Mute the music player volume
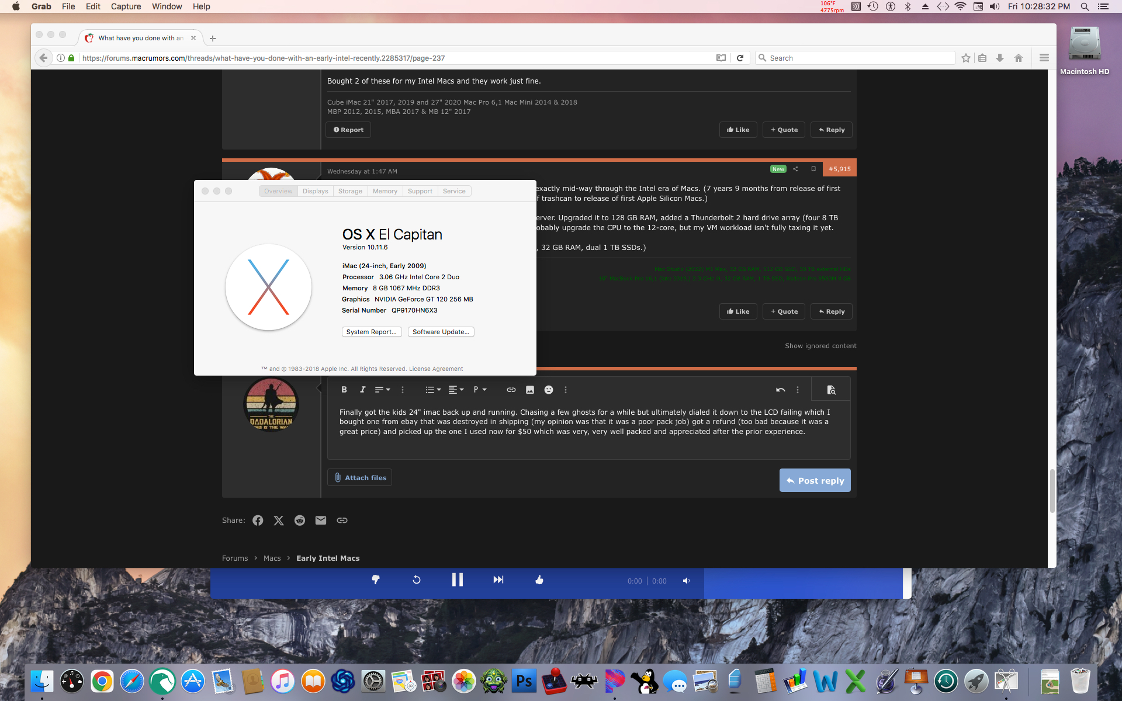 tap(687, 581)
